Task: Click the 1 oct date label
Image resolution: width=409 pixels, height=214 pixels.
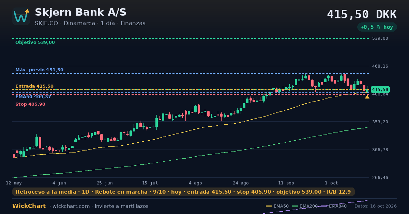Action: pyautogui.click(x=331, y=183)
